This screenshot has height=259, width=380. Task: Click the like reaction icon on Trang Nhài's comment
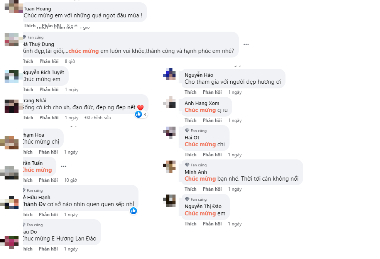point(138,114)
